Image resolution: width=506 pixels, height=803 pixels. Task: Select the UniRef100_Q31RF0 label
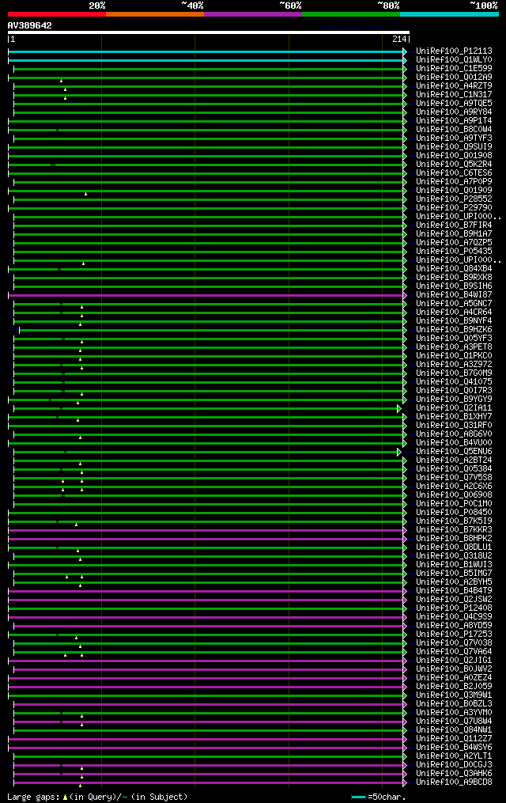pyautogui.click(x=454, y=426)
